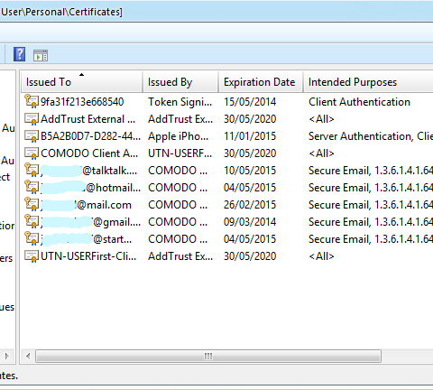Sort by the Issued By column header
Screen dimensions: 433x390
coord(180,82)
